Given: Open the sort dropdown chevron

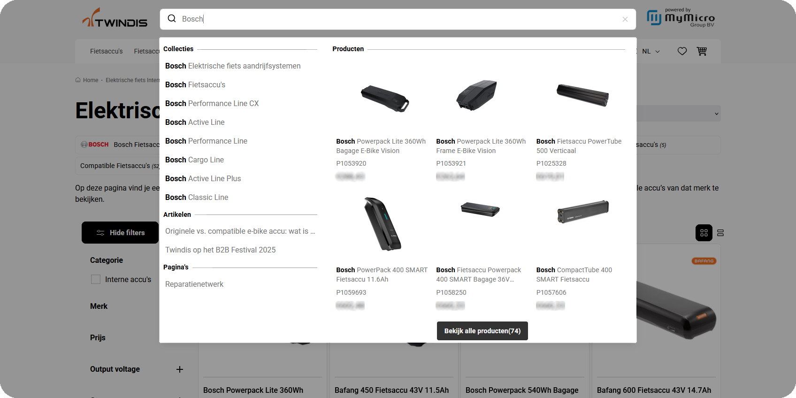Looking at the screenshot, I should (717, 114).
